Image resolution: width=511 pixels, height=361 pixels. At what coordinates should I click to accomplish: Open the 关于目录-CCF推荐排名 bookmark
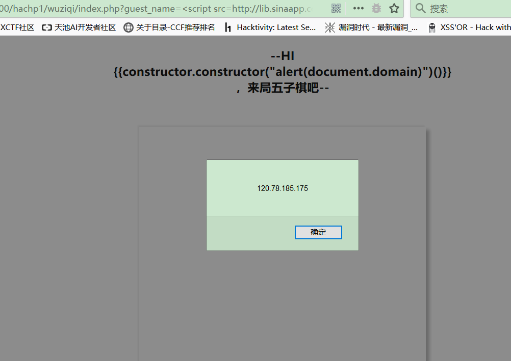pos(175,27)
